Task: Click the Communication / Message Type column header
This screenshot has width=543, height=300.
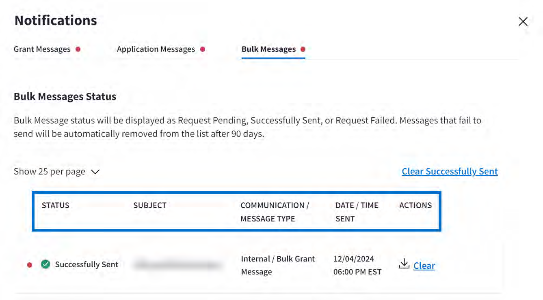Action: (275, 212)
